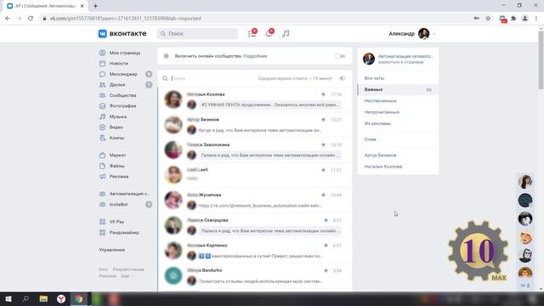Open Друзья in left sidebar
Image resolution: width=544 pixels, height=306 pixels.
click(x=117, y=85)
